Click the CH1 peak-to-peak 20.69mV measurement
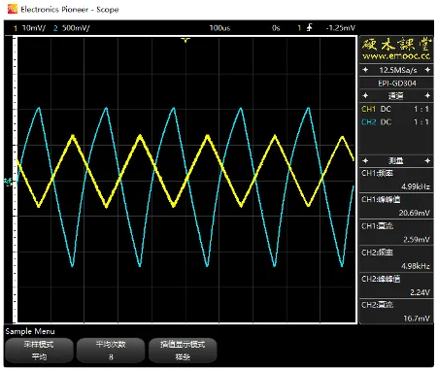 (396, 206)
